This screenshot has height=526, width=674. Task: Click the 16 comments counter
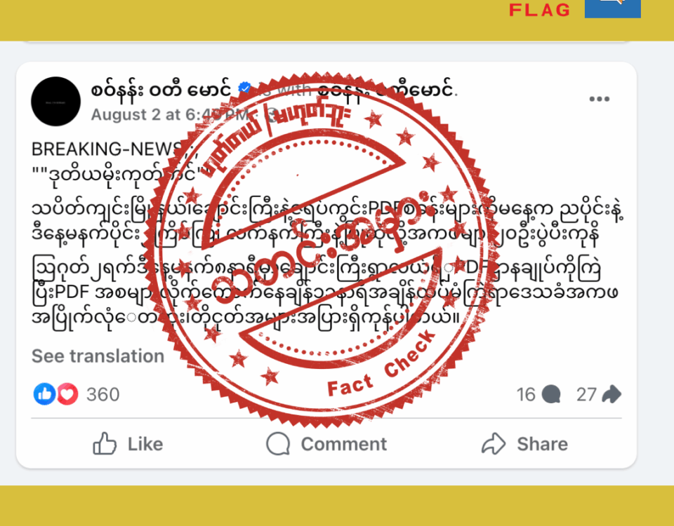click(x=526, y=395)
